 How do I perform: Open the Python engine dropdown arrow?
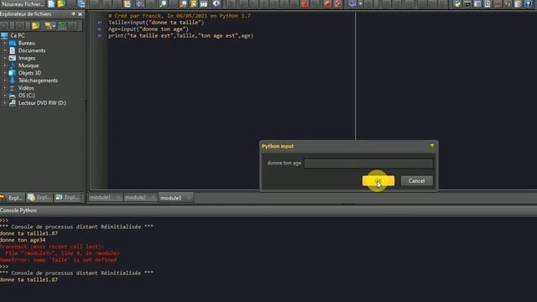click(x=360, y=4)
